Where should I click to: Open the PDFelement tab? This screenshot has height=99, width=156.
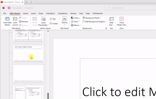(x=97, y=13)
